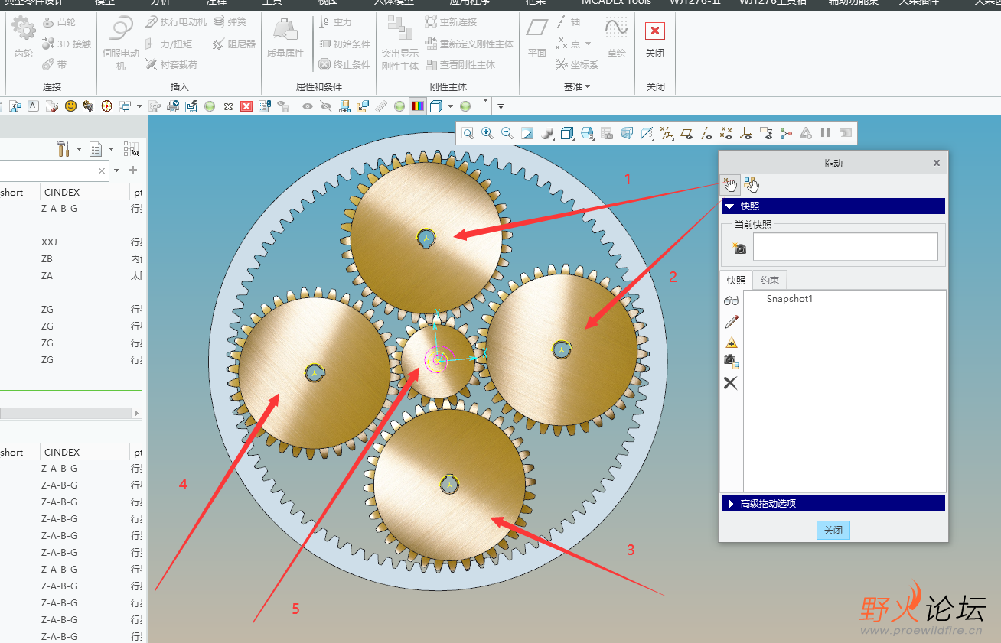This screenshot has height=643, width=1001.
Task: Switch to the 约束 tab
Action: coord(769,281)
